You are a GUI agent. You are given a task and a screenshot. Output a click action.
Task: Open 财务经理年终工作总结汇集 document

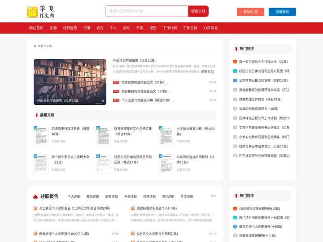click(133, 131)
